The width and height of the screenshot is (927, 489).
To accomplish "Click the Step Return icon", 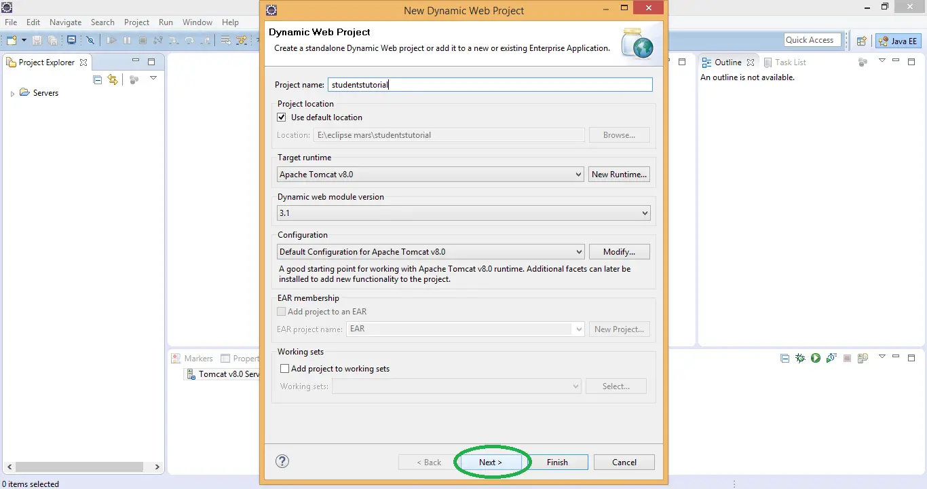I will (205, 41).
